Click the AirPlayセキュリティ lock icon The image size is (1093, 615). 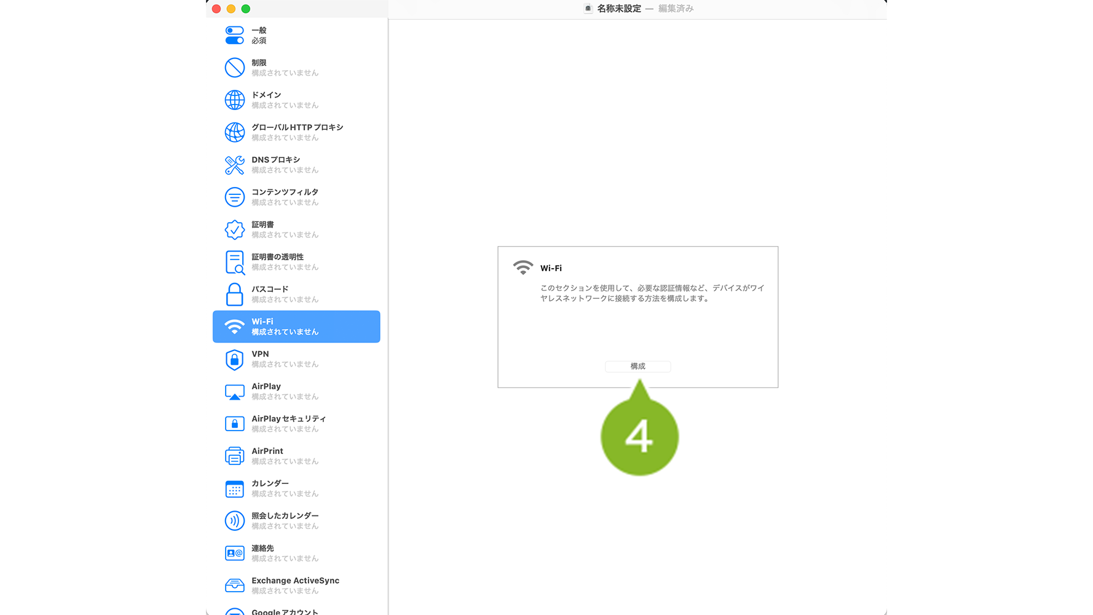(234, 424)
